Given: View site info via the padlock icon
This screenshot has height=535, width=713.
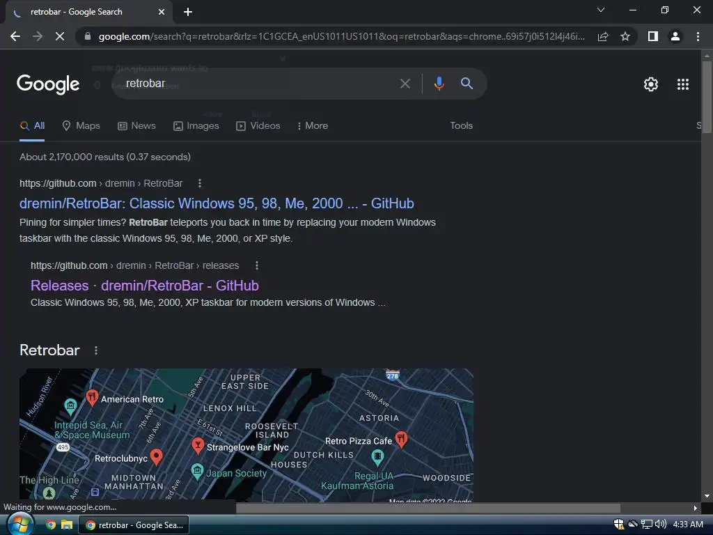Looking at the screenshot, I should [88, 36].
